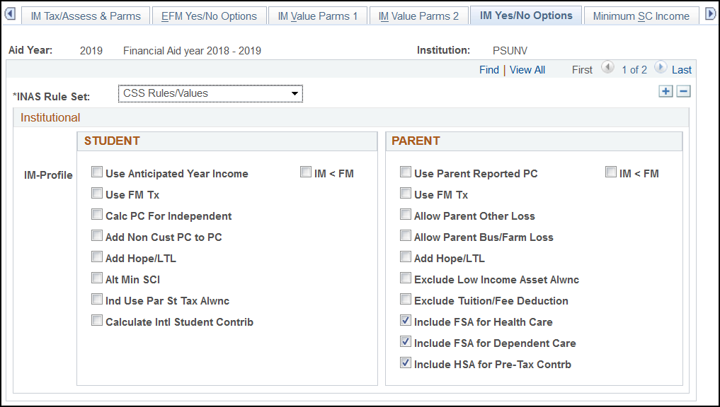
Task: Tick Calculate Intl Student Contrib checkbox
Action: click(x=97, y=321)
